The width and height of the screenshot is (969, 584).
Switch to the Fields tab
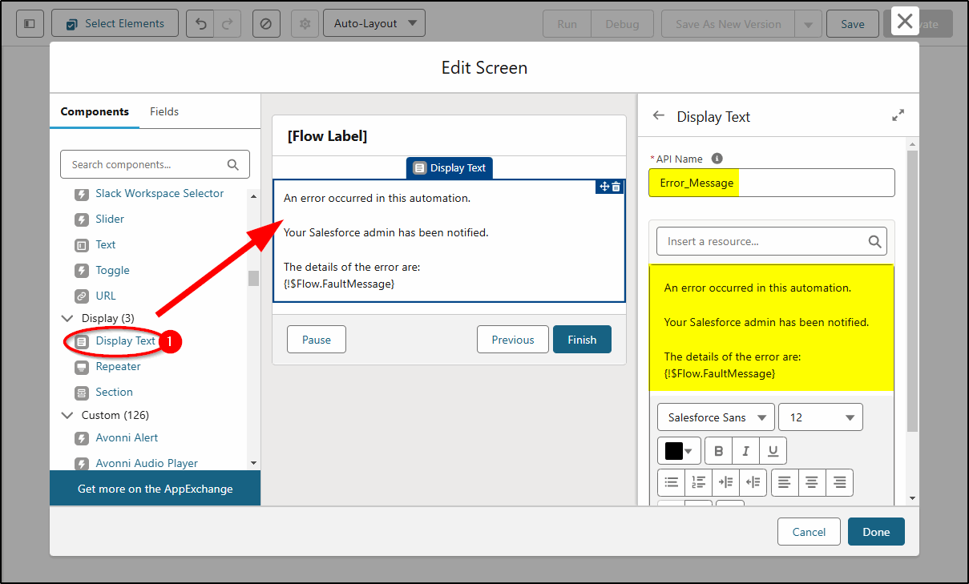(x=164, y=111)
